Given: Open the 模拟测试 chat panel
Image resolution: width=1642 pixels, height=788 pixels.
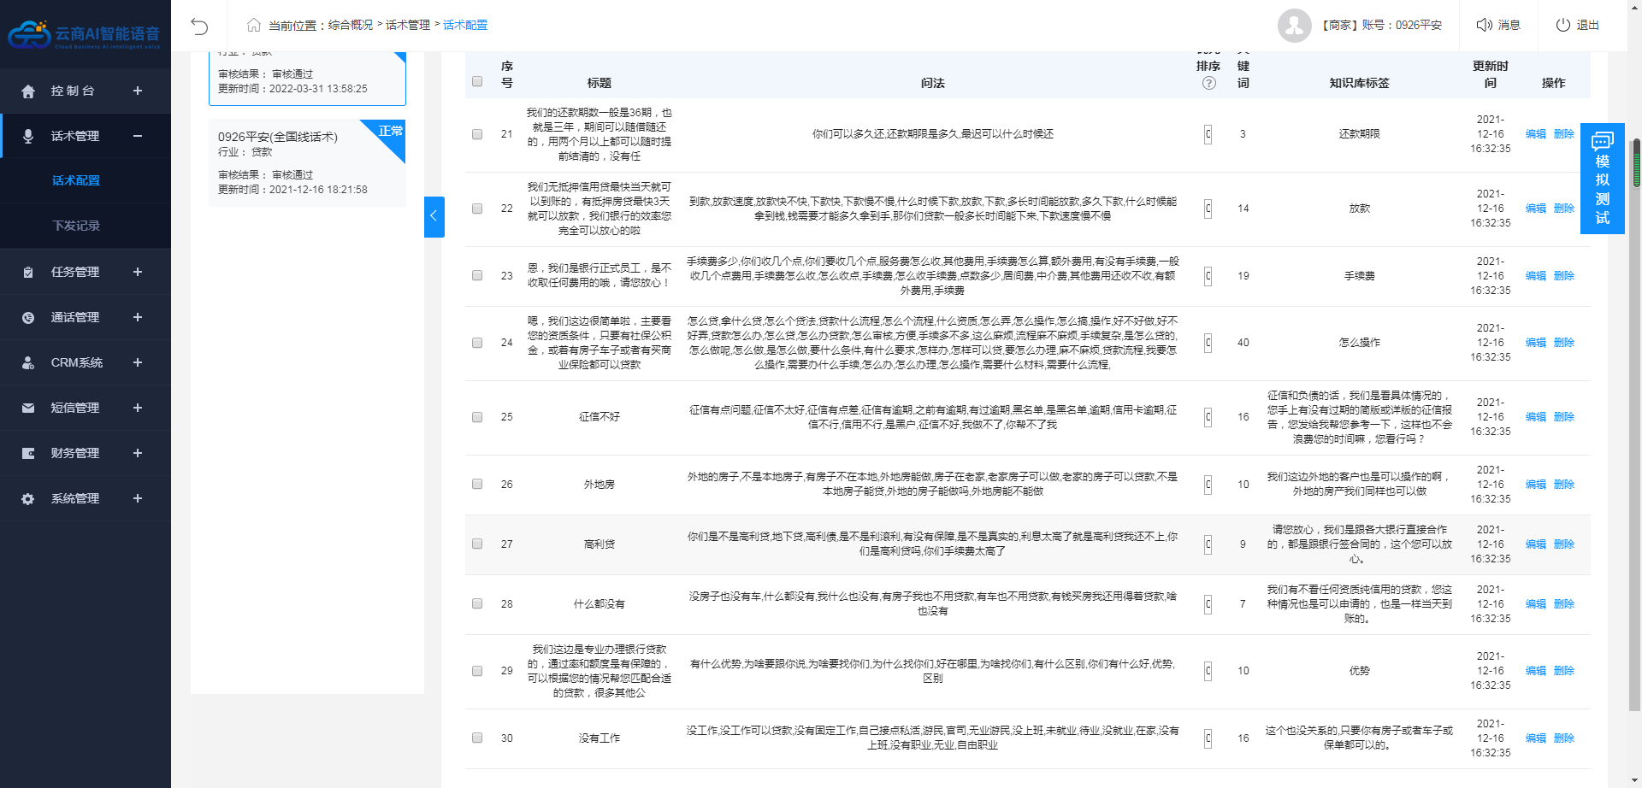Looking at the screenshot, I should pyautogui.click(x=1602, y=179).
